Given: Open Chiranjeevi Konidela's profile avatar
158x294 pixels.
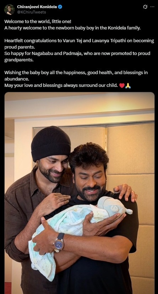Looking at the screenshot, I should pos(9,9).
